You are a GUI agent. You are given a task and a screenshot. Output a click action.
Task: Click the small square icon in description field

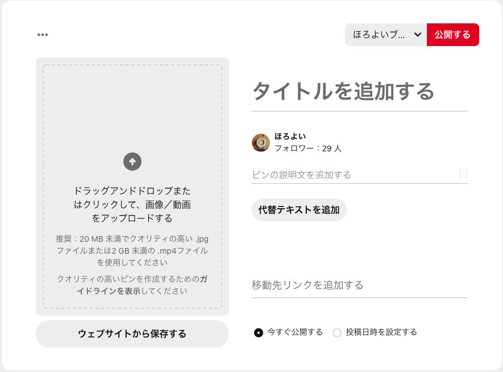point(463,173)
